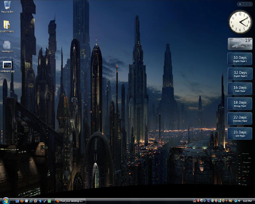Open the network connection tray icon

236,200
